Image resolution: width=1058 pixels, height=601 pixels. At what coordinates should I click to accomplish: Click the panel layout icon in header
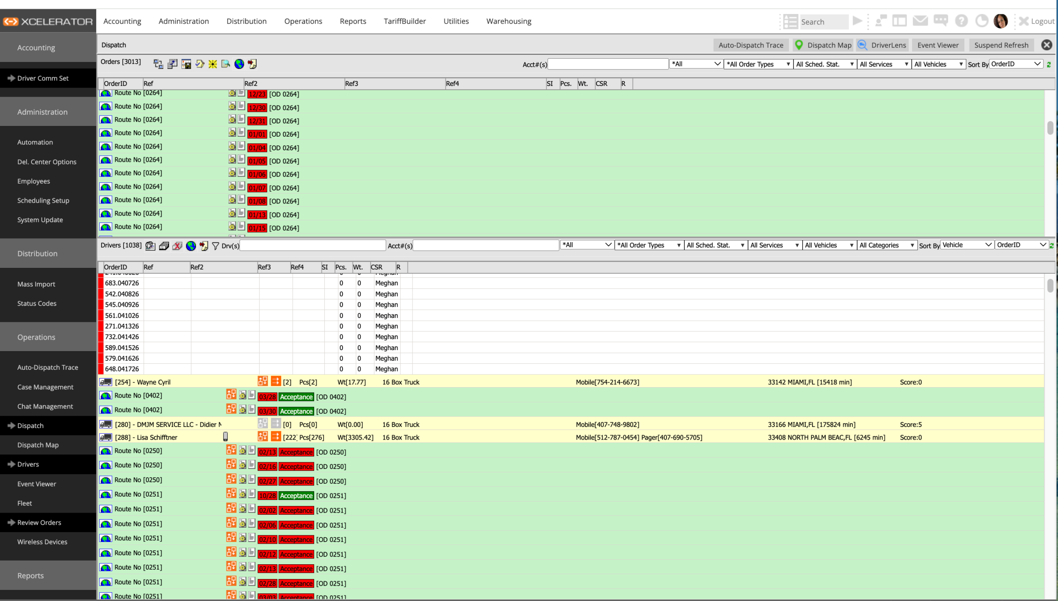(x=899, y=21)
